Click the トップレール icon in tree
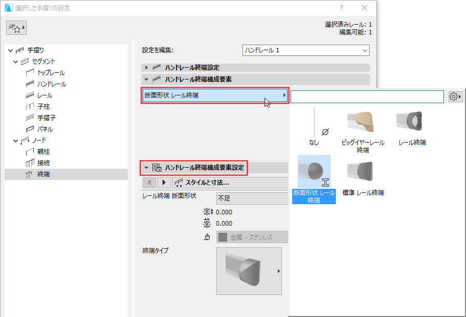 [x=30, y=72]
